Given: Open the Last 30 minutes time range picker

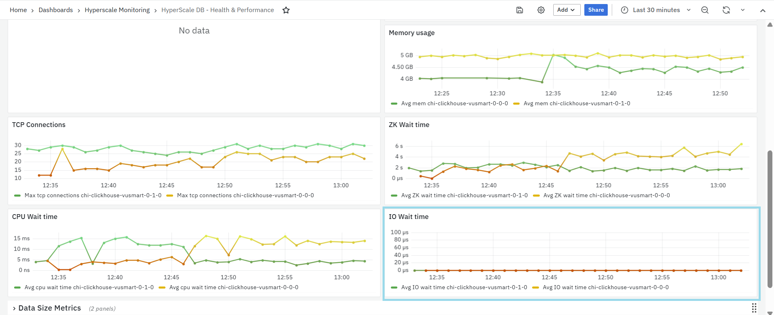Looking at the screenshot, I should tap(656, 10).
